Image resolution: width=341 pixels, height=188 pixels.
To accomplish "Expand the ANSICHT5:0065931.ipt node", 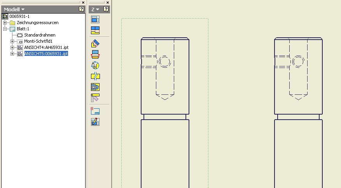I will (12, 54).
